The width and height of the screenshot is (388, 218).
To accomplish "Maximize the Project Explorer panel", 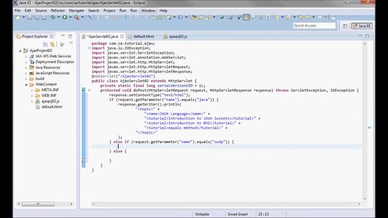I will (x=70, y=36).
